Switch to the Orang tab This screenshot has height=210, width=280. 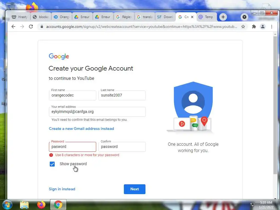[62, 17]
